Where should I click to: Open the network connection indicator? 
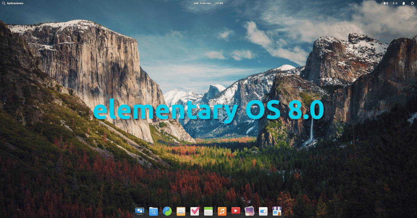(395, 3)
